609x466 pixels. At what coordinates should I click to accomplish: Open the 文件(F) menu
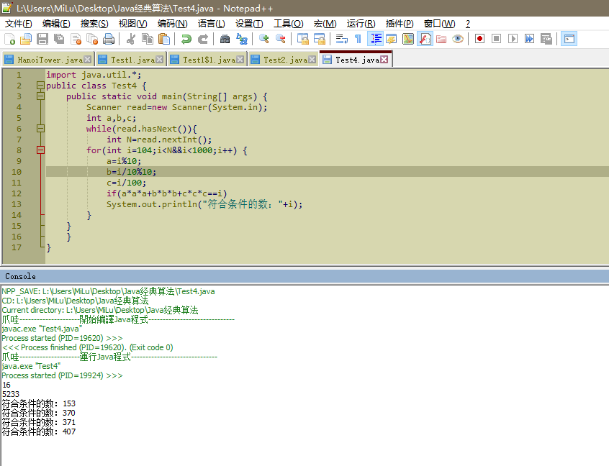pyautogui.click(x=18, y=24)
